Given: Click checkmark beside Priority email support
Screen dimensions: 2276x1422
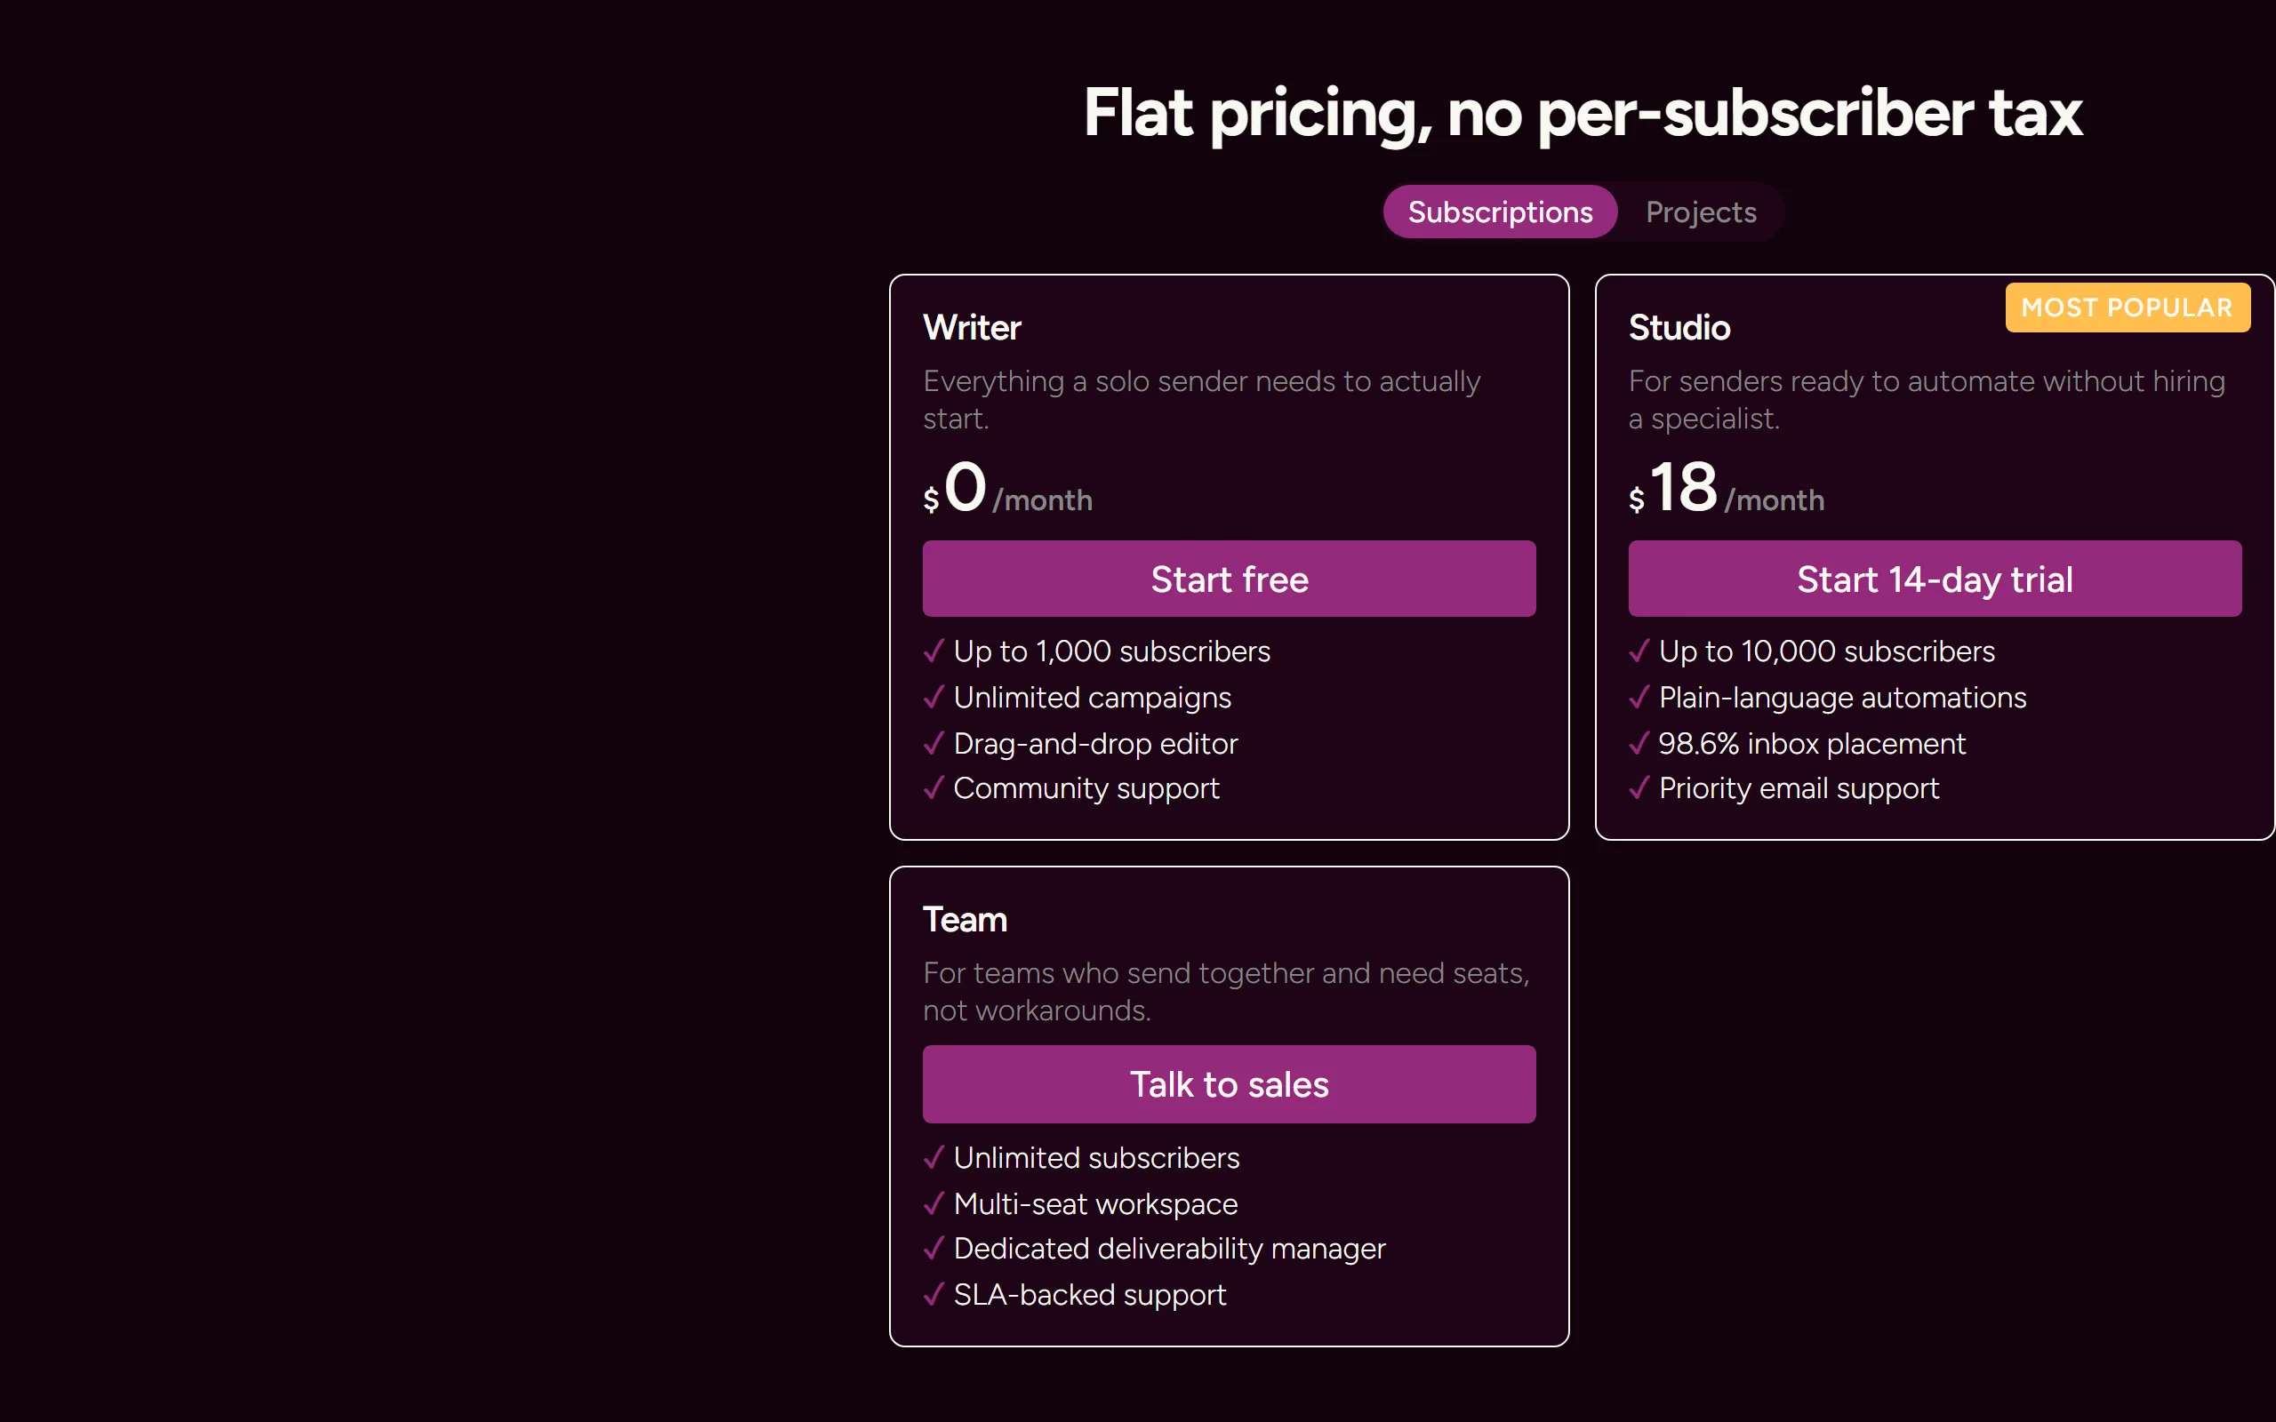Looking at the screenshot, I should click(1639, 787).
